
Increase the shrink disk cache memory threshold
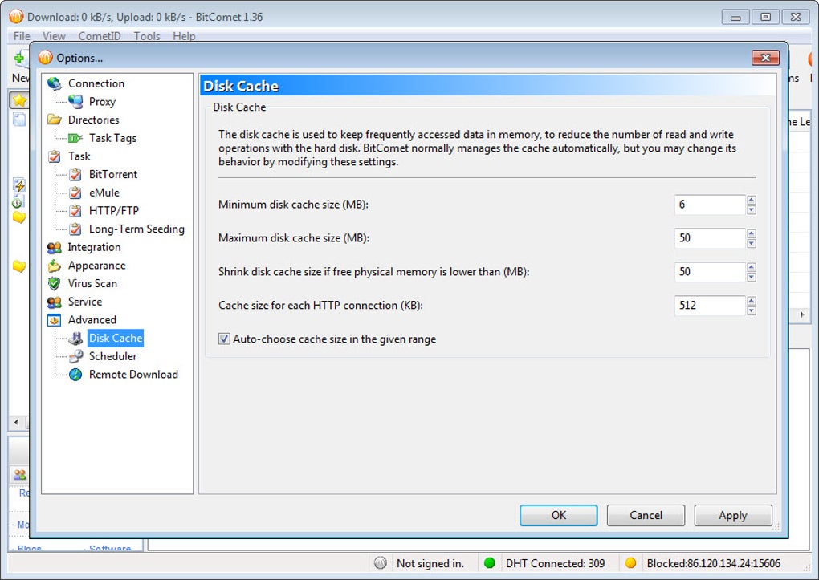[x=751, y=267]
